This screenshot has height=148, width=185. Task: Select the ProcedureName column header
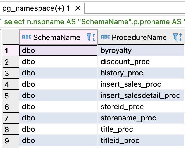coord(141,37)
